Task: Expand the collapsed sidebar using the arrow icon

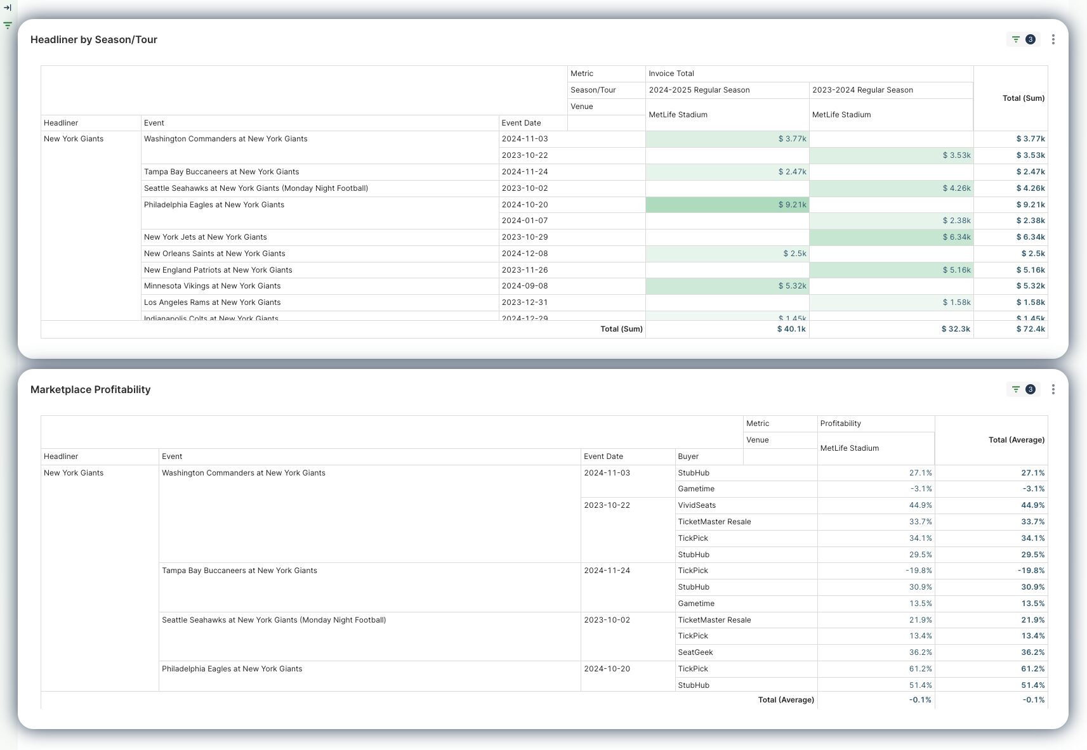Action: (x=8, y=8)
